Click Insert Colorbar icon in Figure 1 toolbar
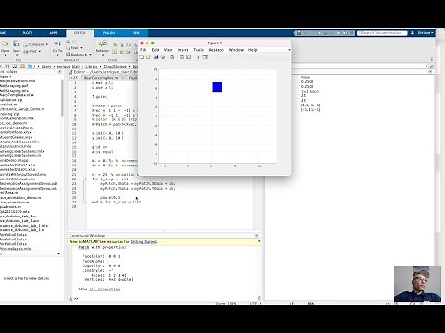 click(182, 57)
